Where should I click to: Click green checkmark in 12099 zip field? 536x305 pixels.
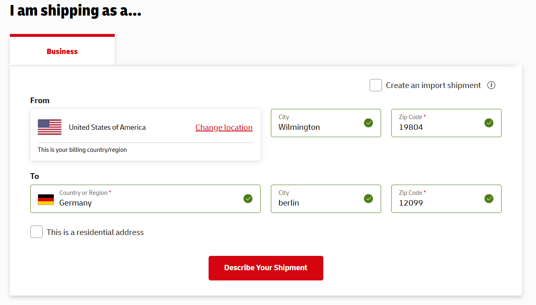pos(489,199)
